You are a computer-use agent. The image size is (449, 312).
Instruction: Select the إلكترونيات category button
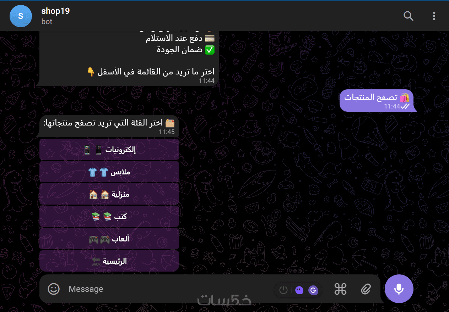[109, 150]
